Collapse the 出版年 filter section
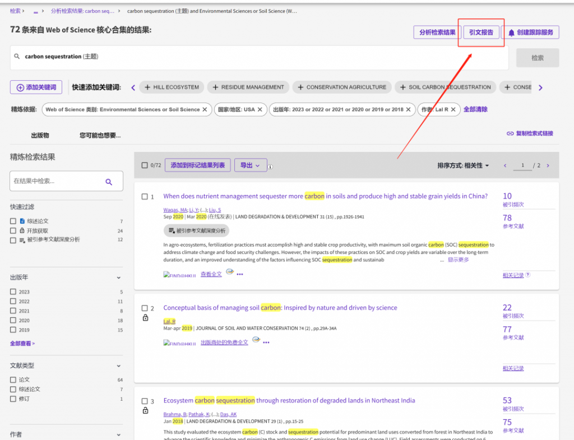Image resolution: width=574 pixels, height=440 pixels. (118, 277)
